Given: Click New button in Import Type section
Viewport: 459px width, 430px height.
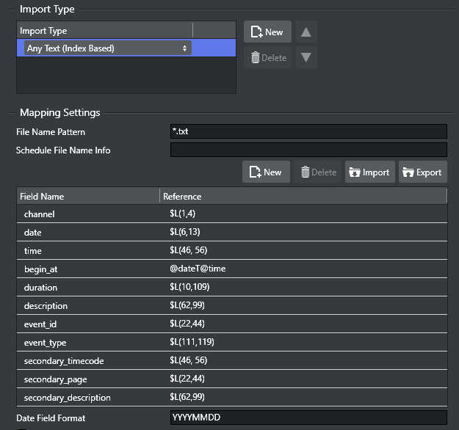Looking at the screenshot, I should (x=267, y=32).
